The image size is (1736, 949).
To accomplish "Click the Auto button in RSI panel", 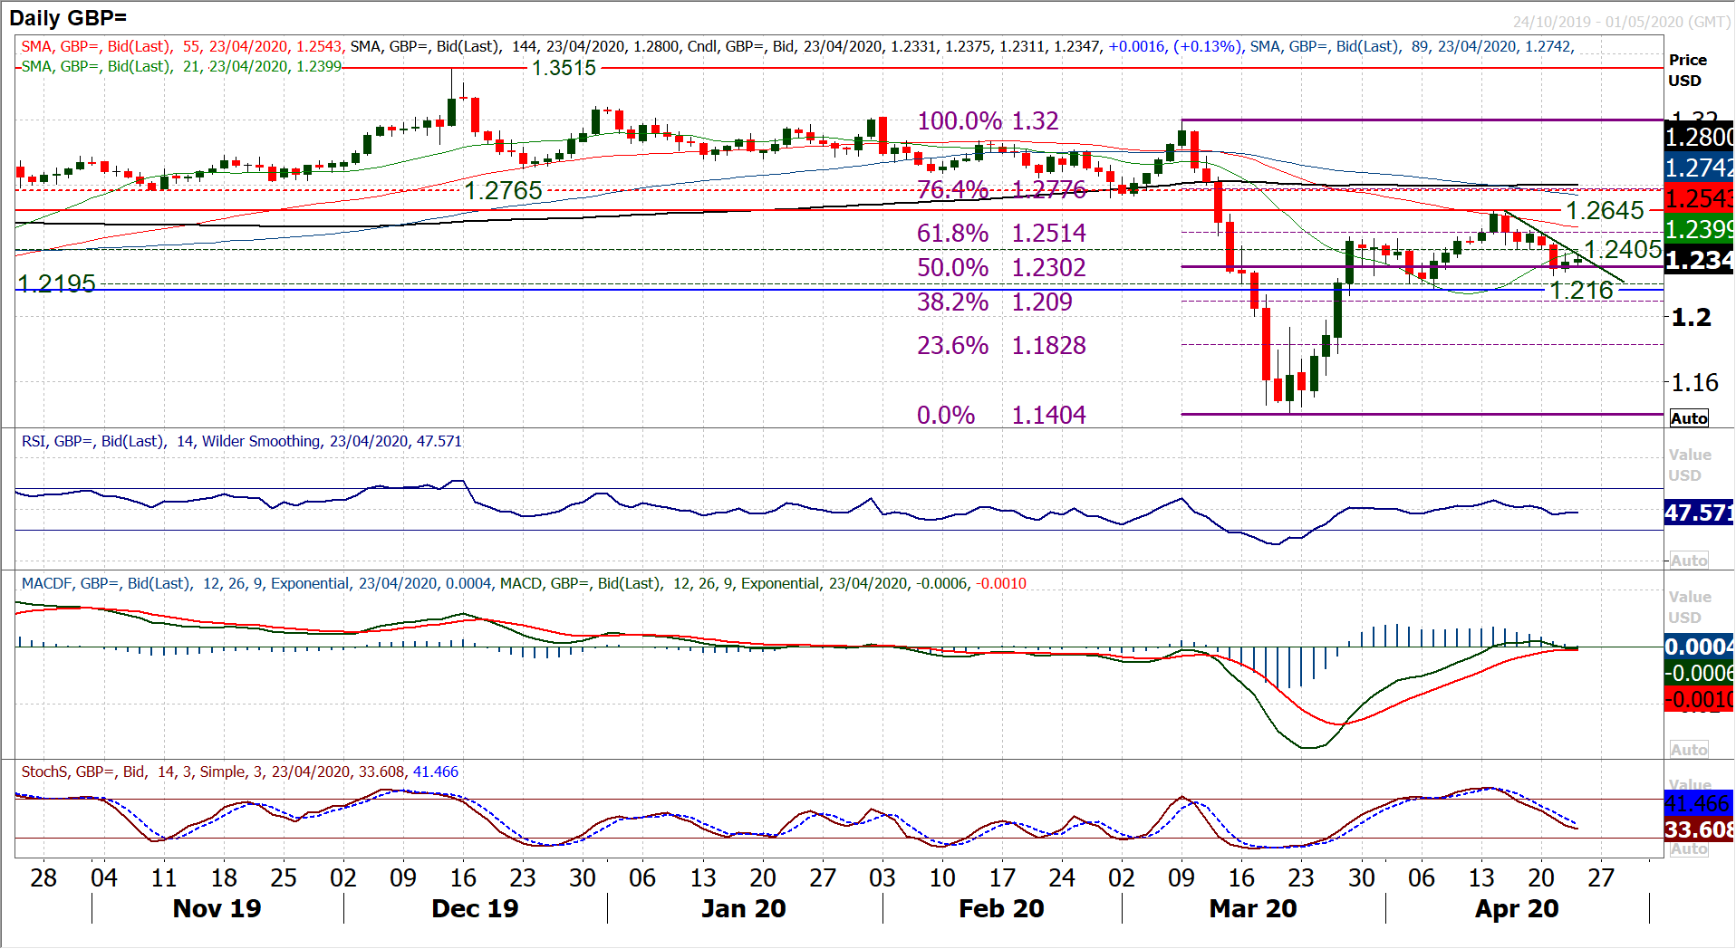I will point(1689,561).
